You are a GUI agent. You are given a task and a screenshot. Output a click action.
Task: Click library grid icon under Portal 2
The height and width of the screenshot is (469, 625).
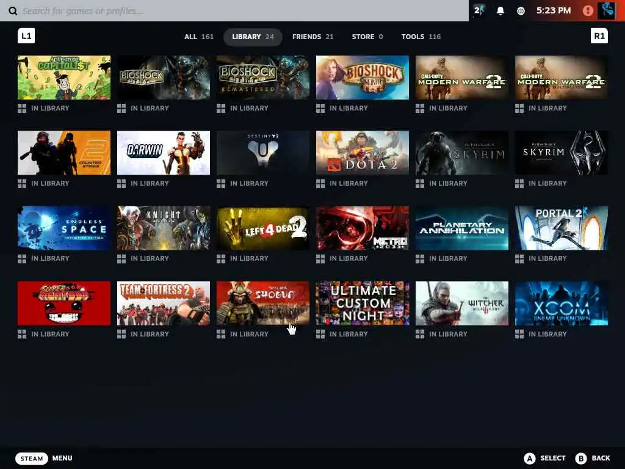point(519,258)
